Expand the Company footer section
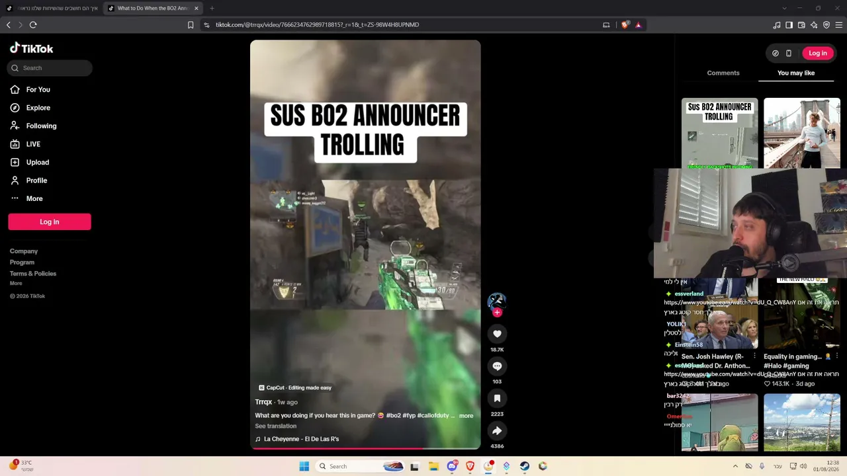 coord(24,251)
